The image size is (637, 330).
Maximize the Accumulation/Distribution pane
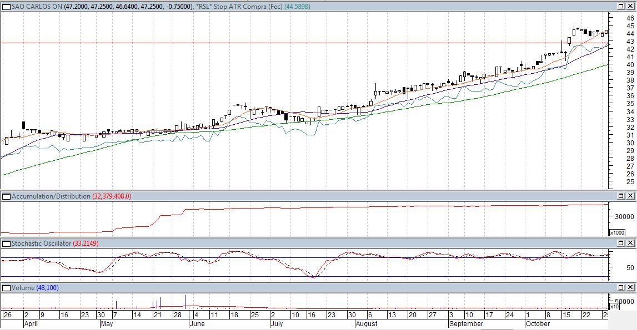pyautogui.click(x=622, y=196)
